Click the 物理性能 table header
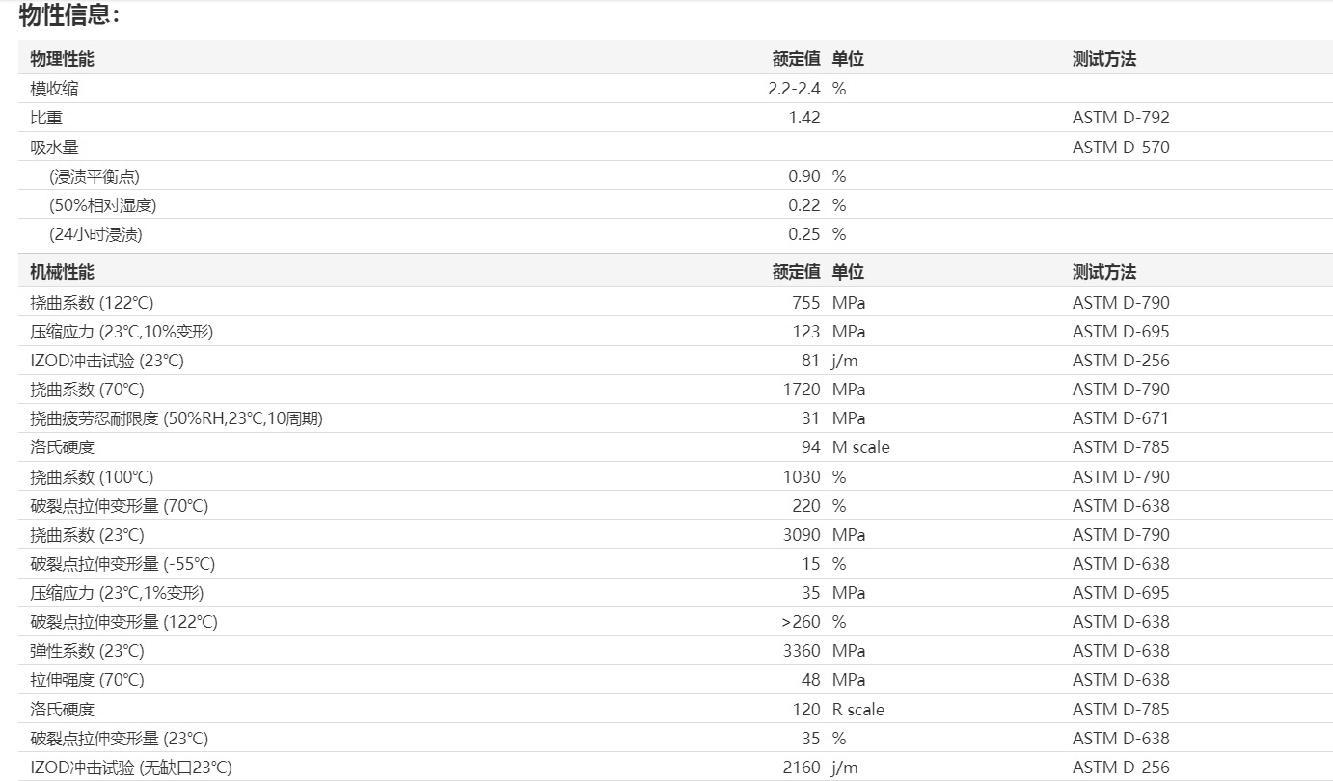 click(x=62, y=59)
